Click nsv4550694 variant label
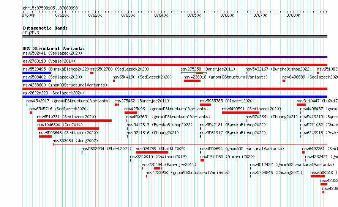 tap(242, 149)
